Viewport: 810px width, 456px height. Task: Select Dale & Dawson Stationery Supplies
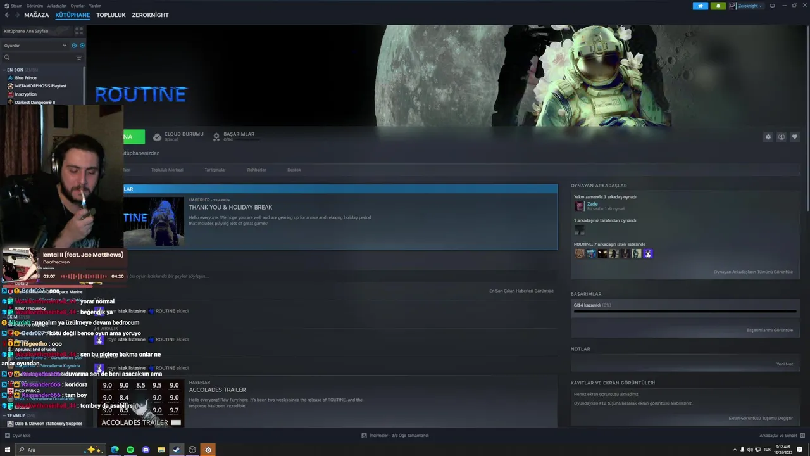pyautogui.click(x=44, y=424)
